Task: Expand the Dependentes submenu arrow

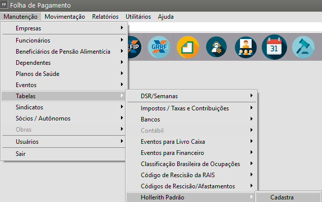Action: pos(122,62)
